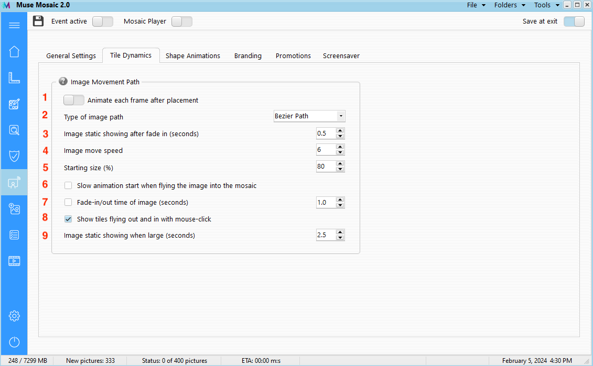Viewport: 593px width, 366px height.
Task: Click the window resize grip corner
Action: (587, 361)
